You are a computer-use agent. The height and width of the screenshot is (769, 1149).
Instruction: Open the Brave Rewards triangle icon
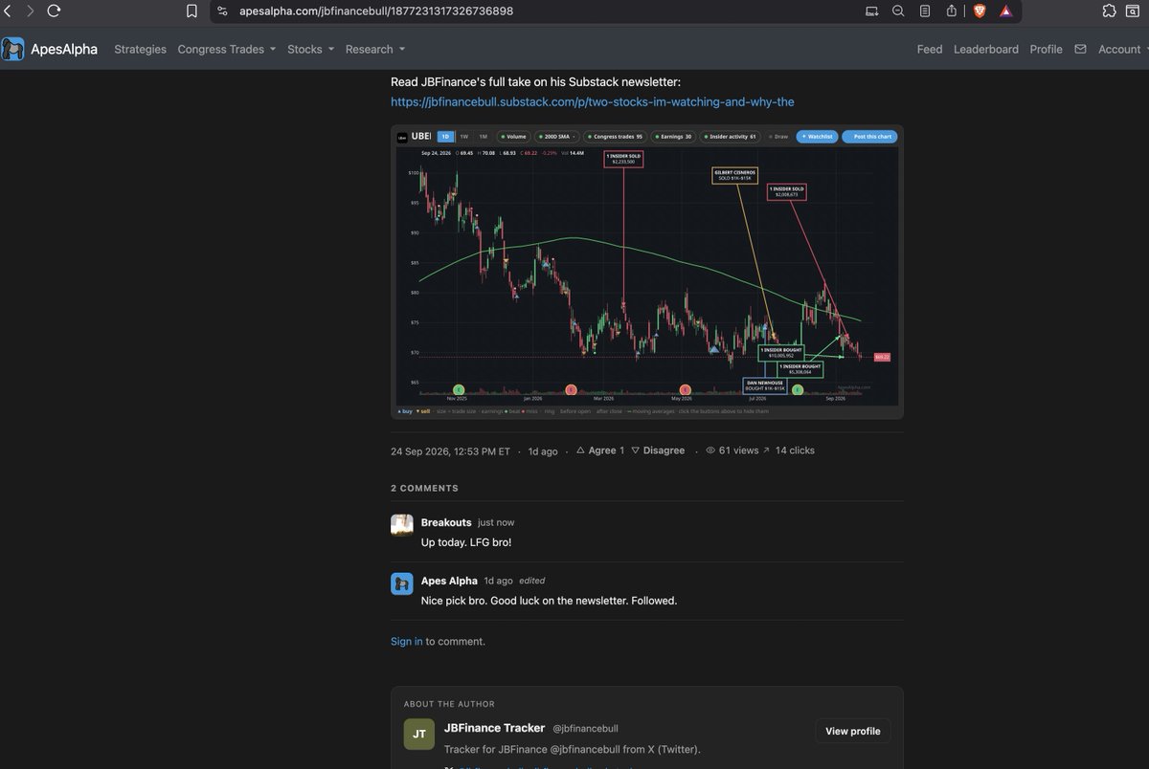[x=1006, y=11]
